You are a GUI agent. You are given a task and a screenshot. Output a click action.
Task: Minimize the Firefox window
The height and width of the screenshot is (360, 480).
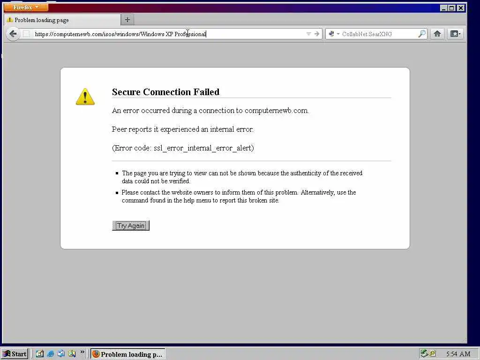coord(444,8)
